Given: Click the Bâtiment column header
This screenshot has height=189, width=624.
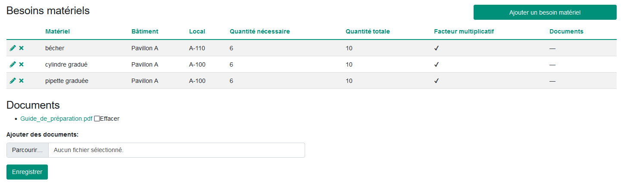Looking at the screenshot, I should (145, 31).
